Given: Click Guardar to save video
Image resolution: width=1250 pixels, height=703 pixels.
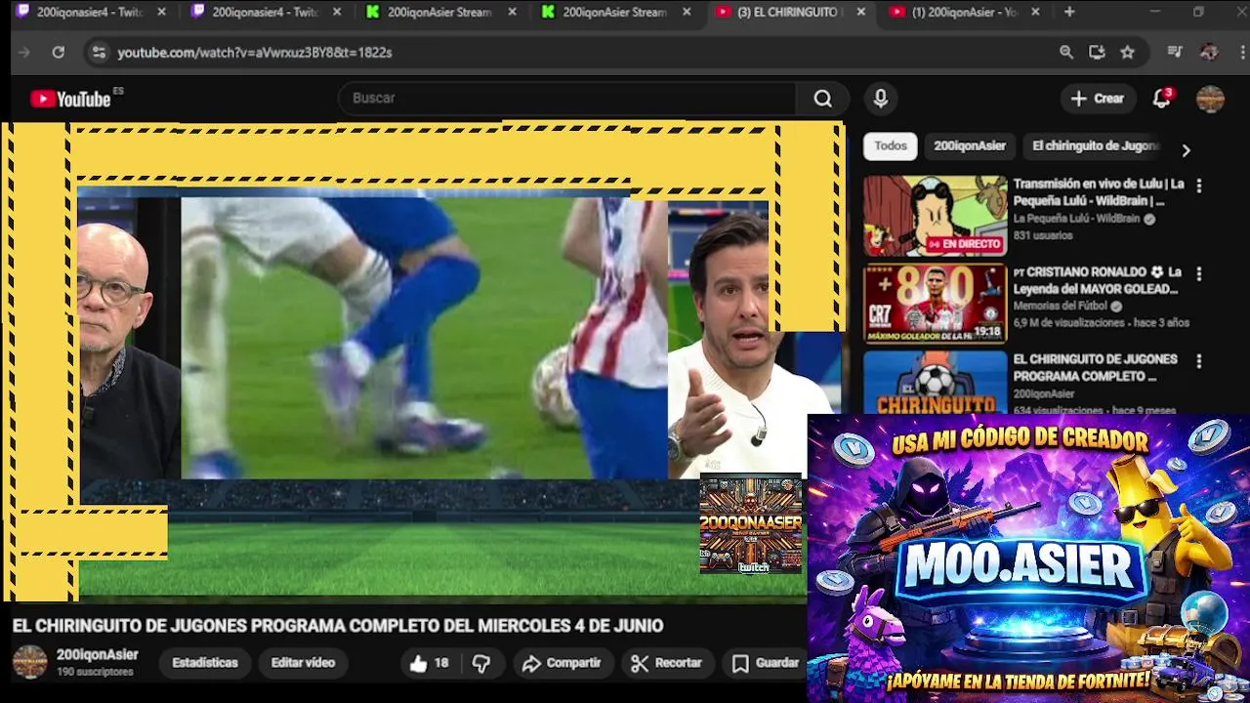Looking at the screenshot, I should point(766,663).
